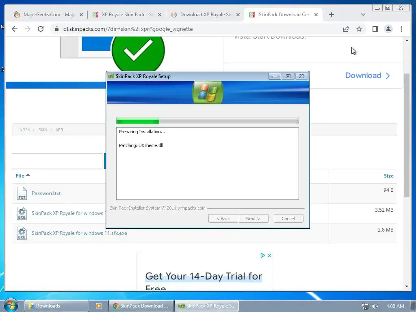Open a new browser tab
This screenshot has height=312, width=416.
pos(331,15)
